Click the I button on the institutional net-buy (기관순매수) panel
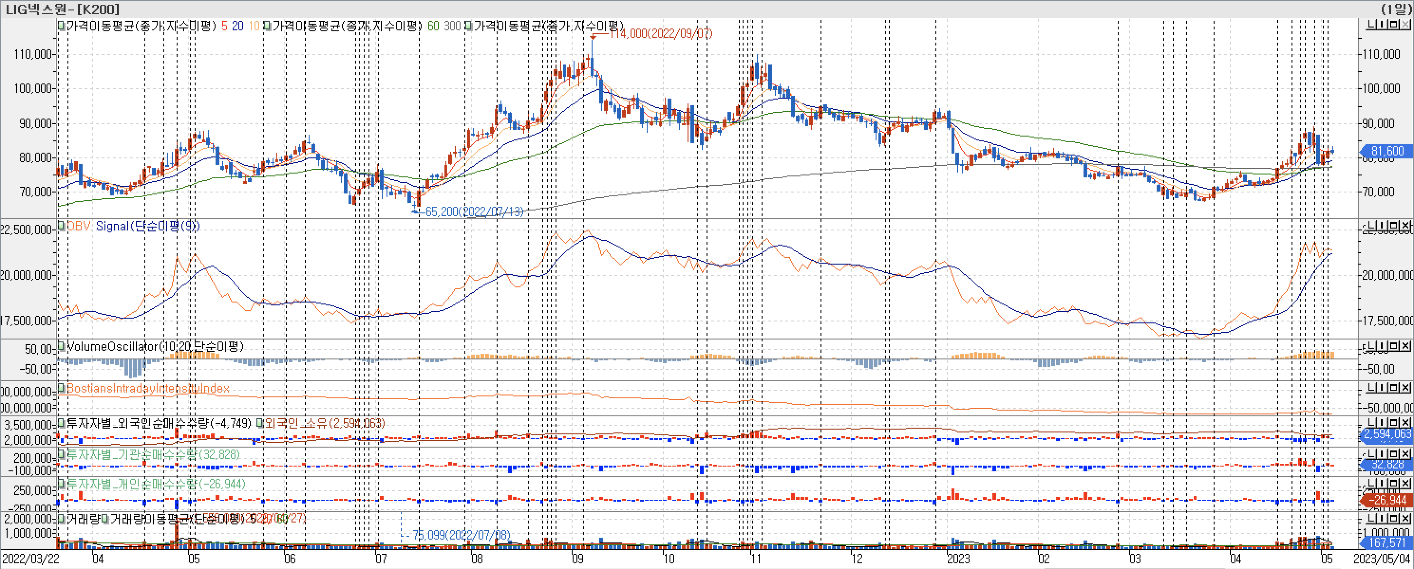Screen dimensions: 1414x569 pyautogui.click(x=1382, y=454)
